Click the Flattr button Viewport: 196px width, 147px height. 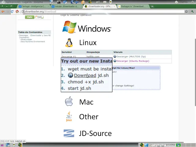tap(30, 17)
